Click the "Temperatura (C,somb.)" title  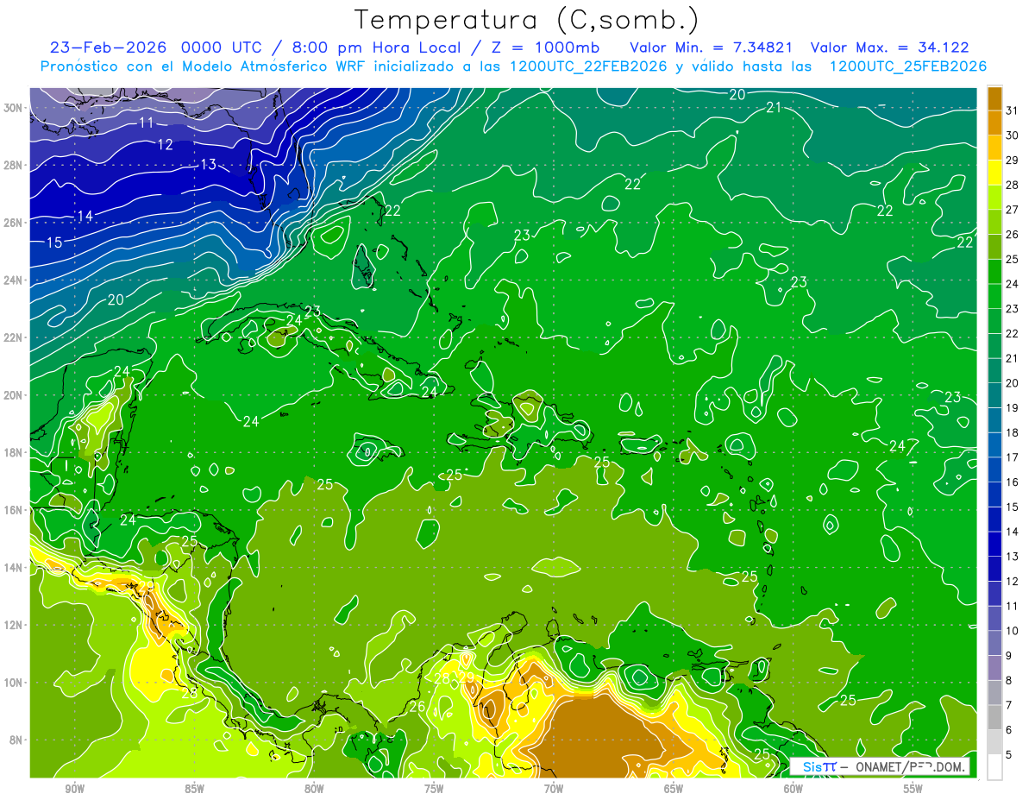[x=526, y=20]
